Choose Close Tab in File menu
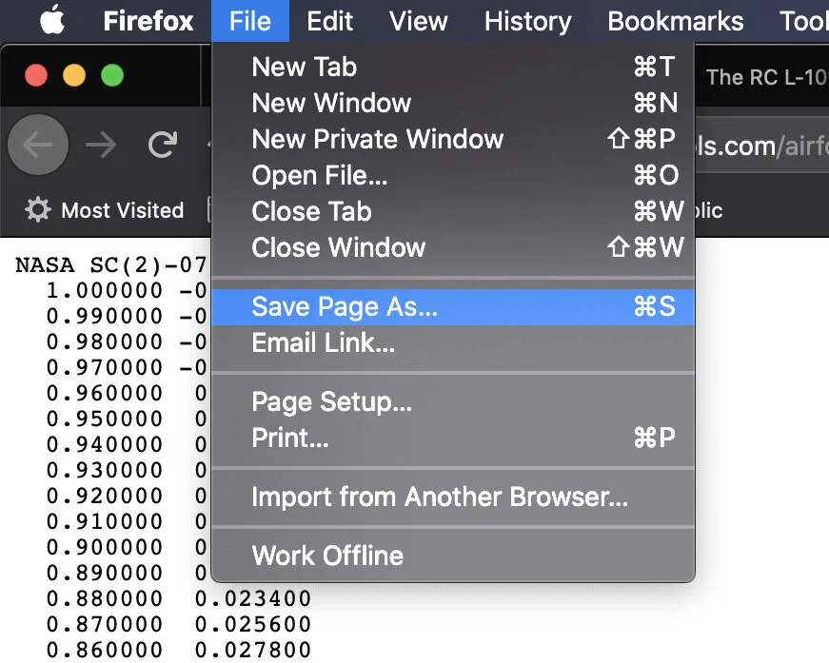 tap(453, 211)
